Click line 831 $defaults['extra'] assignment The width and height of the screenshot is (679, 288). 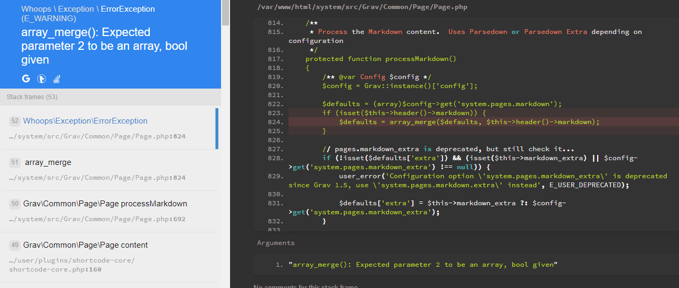point(427,207)
